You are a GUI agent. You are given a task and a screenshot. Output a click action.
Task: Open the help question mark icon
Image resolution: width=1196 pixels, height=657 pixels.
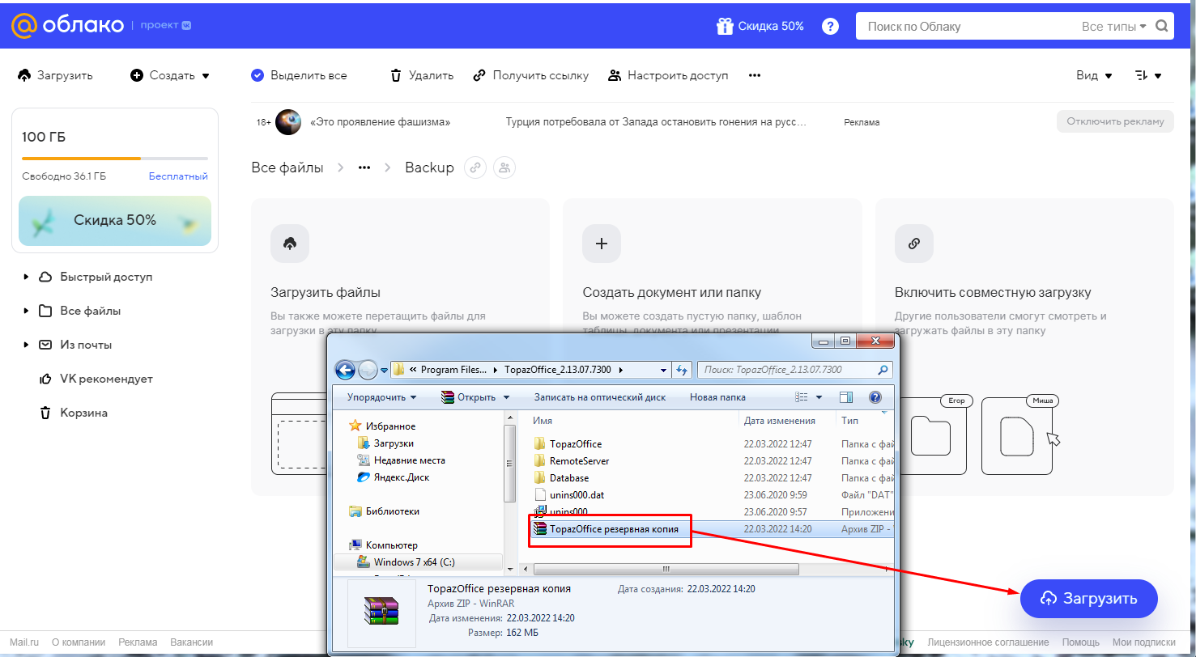tap(830, 26)
